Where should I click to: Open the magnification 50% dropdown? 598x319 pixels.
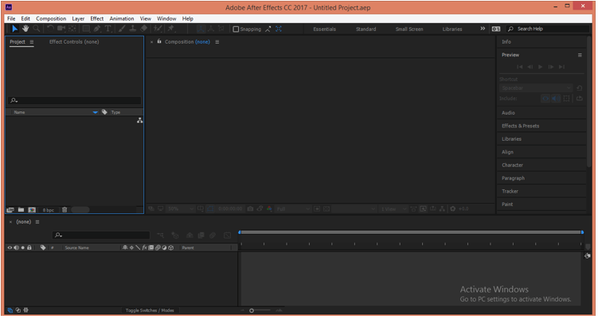point(181,210)
